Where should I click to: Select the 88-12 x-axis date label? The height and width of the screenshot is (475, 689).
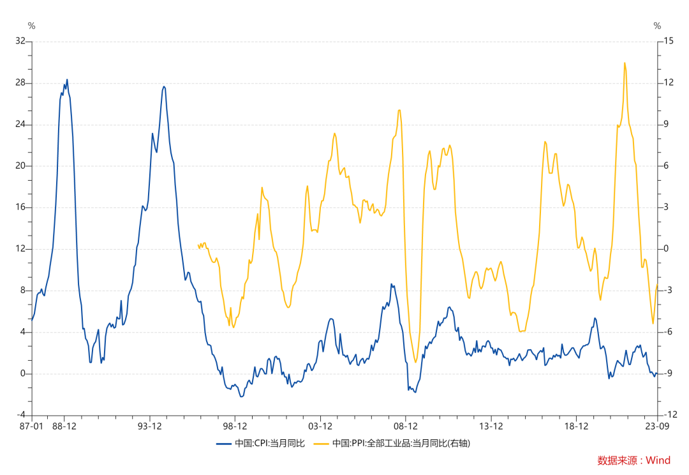tap(64, 426)
